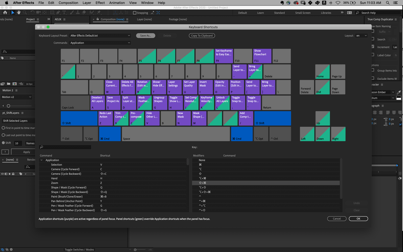Click the Wi-Fi icon in menu bar
This screenshot has height=252, width=403.
click(x=338, y=3)
